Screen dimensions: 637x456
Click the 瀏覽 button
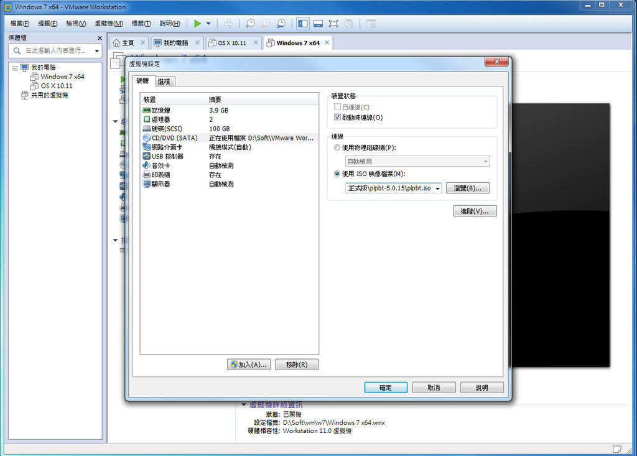coord(468,188)
